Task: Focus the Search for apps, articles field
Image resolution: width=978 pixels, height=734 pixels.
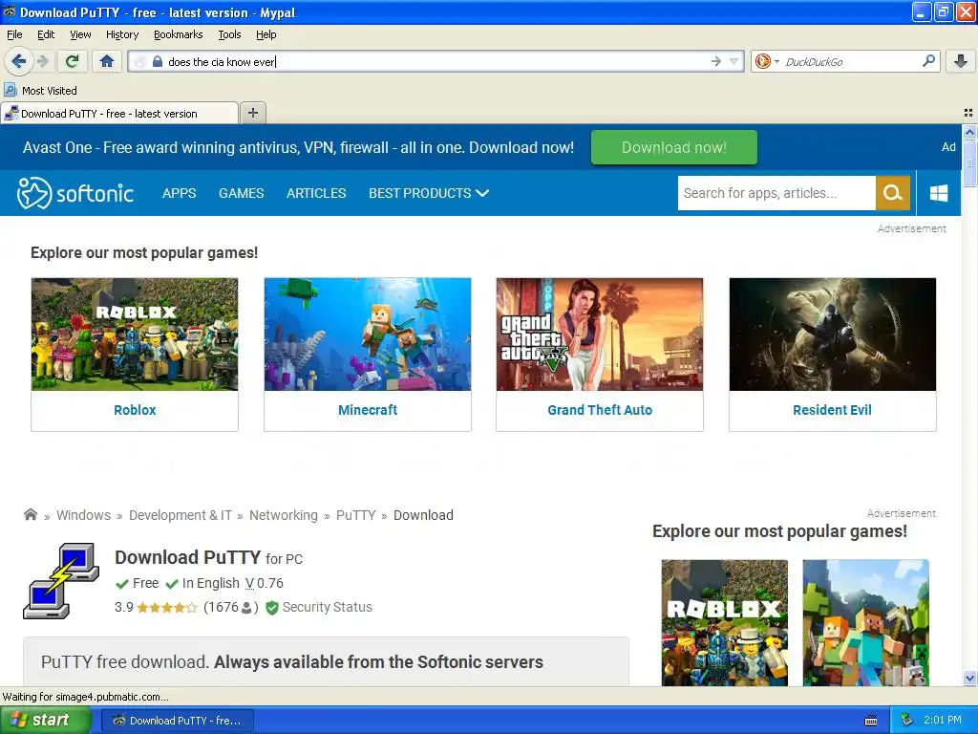Action: click(776, 193)
